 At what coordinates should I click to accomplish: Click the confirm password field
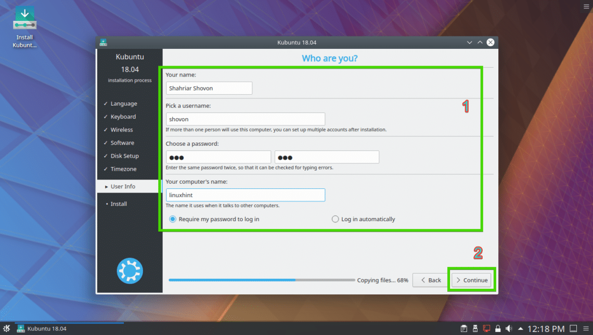(x=327, y=157)
